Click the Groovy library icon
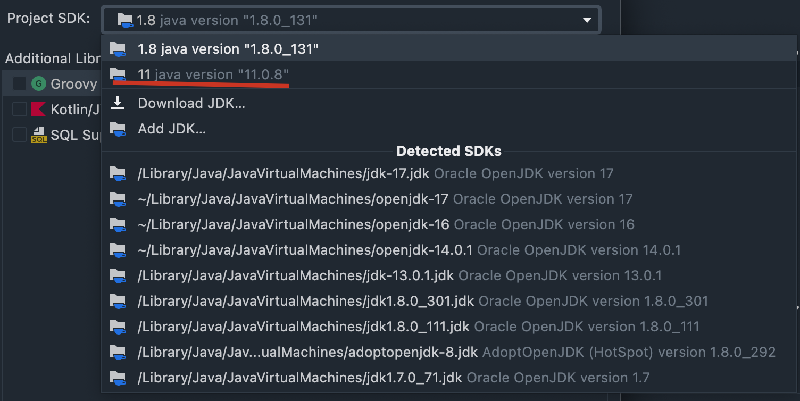800x401 pixels. click(39, 83)
